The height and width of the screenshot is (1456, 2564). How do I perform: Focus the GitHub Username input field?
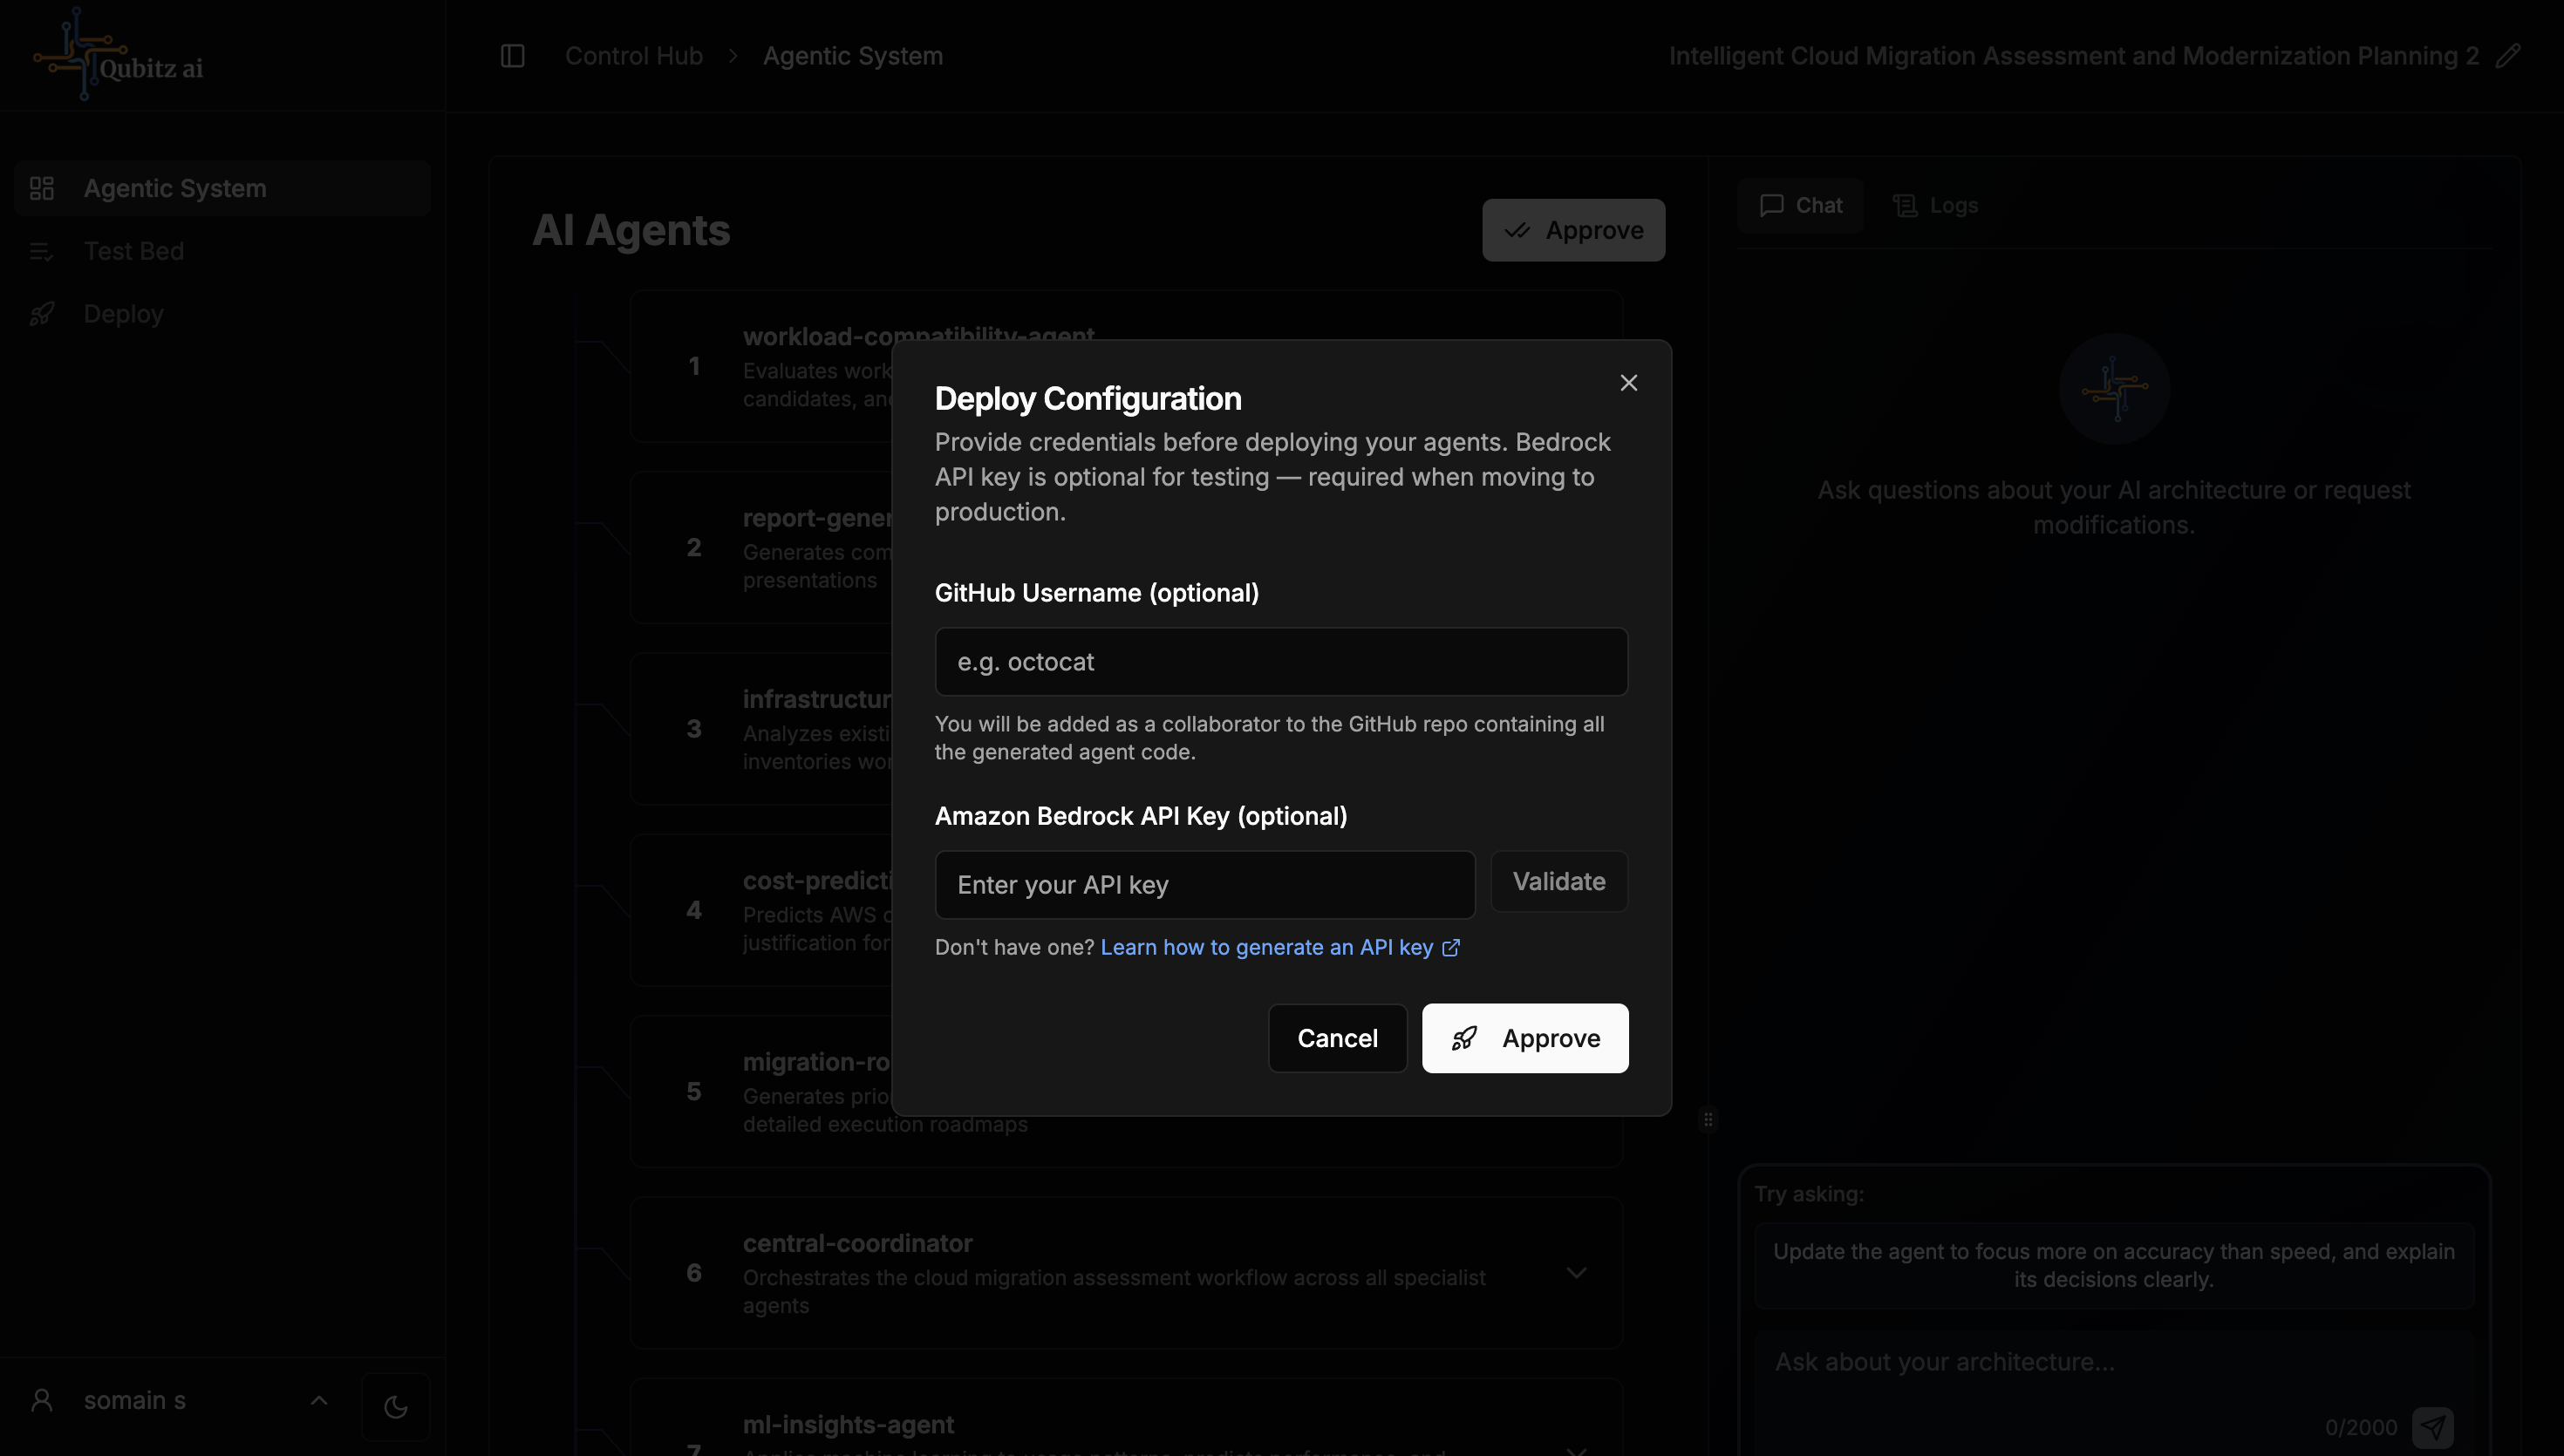1280,662
